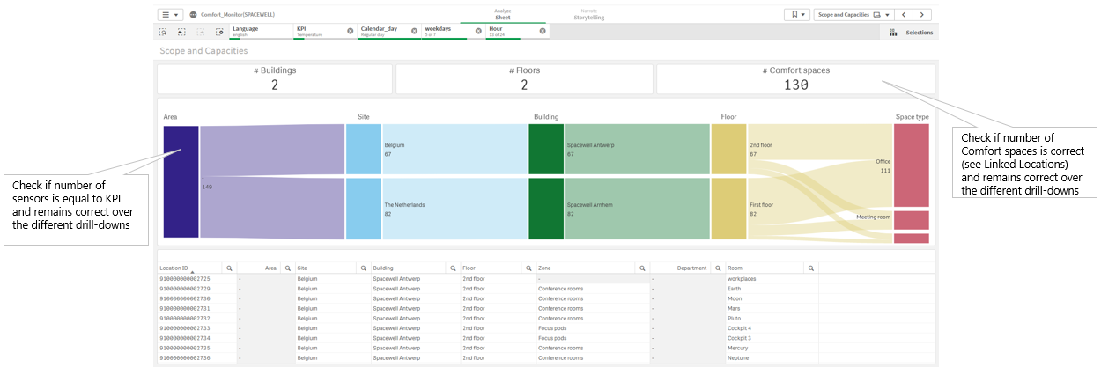The height and width of the screenshot is (375, 1101).
Task: Select The Netherlands site segment
Action: pyautogui.click(x=363, y=209)
